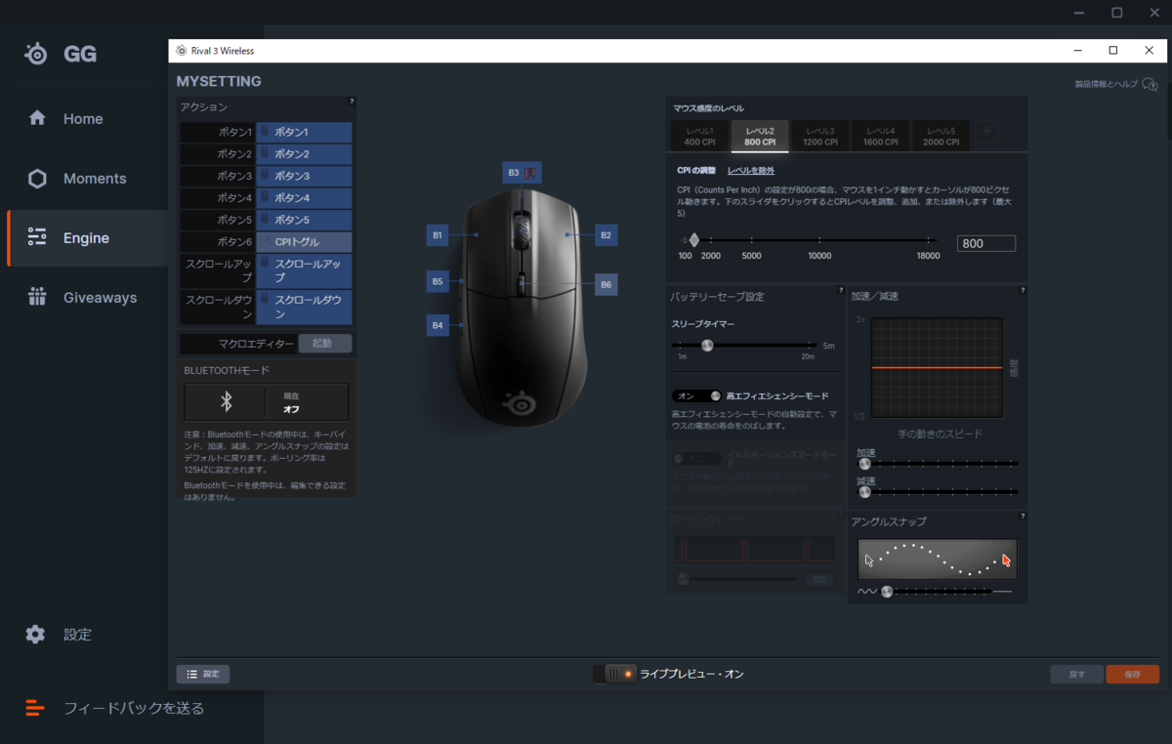
Task: Switch to レベル1 400 CPI tab
Action: click(x=699, y=136)
